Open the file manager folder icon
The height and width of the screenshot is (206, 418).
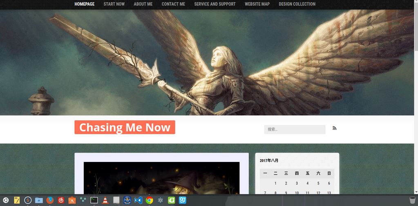(39, 200)
